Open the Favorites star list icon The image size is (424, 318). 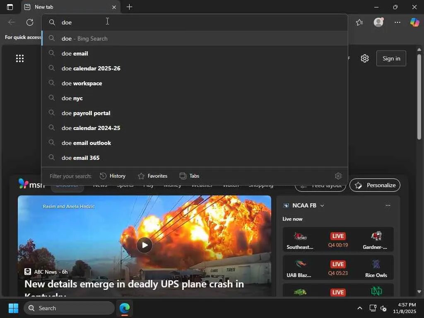click(360, 22)
